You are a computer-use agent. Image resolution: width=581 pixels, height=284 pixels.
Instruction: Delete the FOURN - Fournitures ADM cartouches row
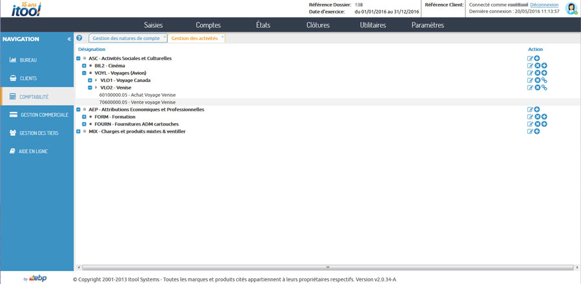click(537, 124)
